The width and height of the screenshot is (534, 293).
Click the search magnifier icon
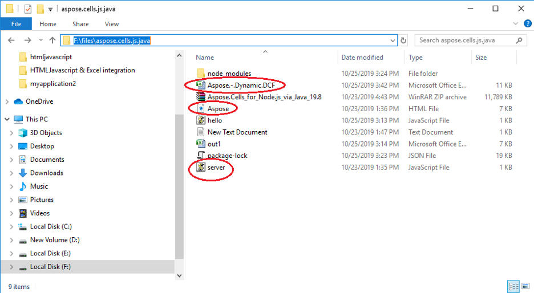[x=519, y=40]
